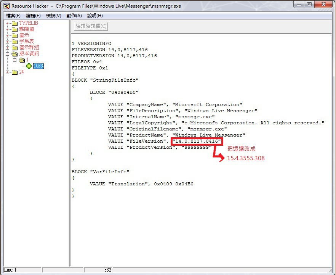Click the 點陣圖 folder icon
Viewport: 336px width, 275px height.
click(x=14, y=29)
